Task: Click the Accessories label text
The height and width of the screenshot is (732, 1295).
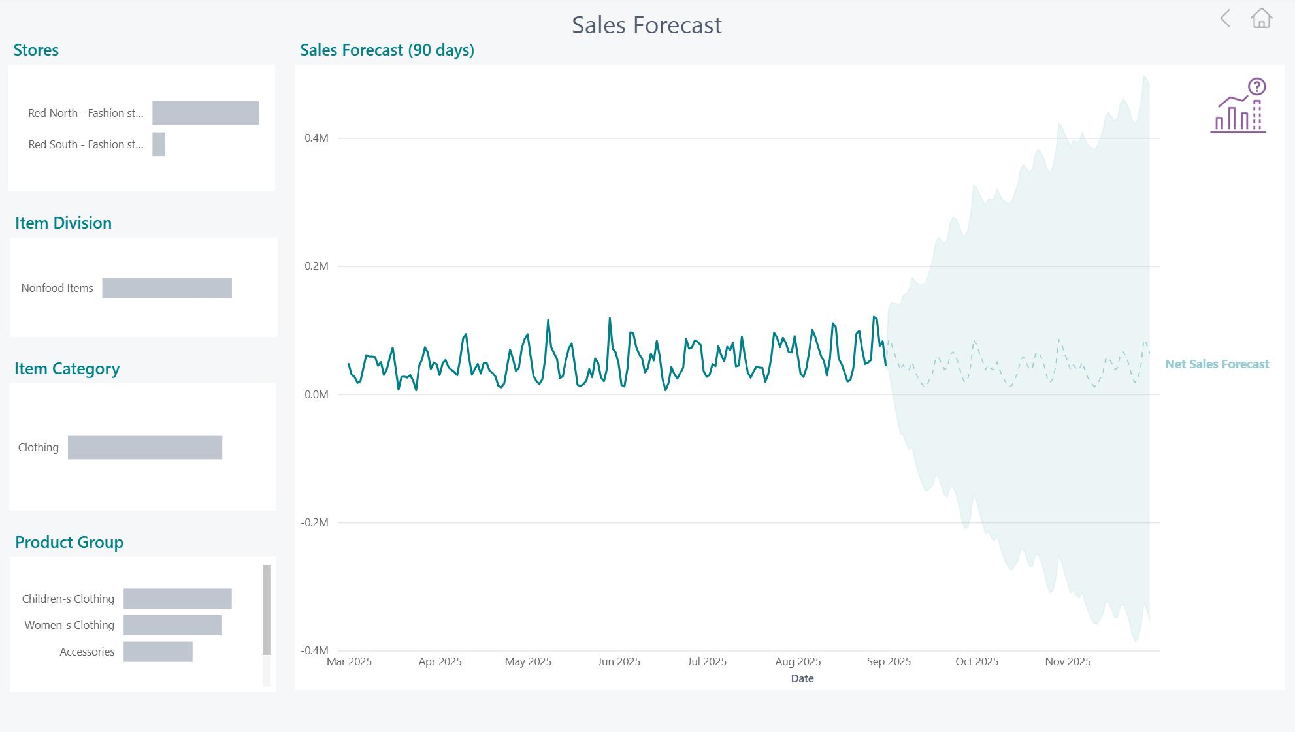Action: [87, 652]
